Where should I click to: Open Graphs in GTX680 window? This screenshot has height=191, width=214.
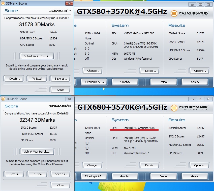click(x=126, y=176)
